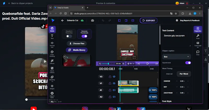Image resolution: width=209 pixels, height=110 pixels.
Task: Go back to clipper projects
Action: [20, 3]
